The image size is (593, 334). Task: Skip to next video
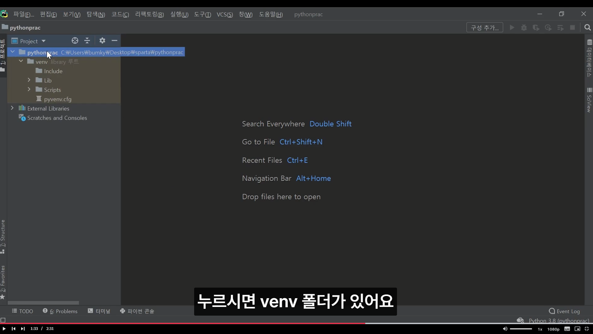(23, 329)
